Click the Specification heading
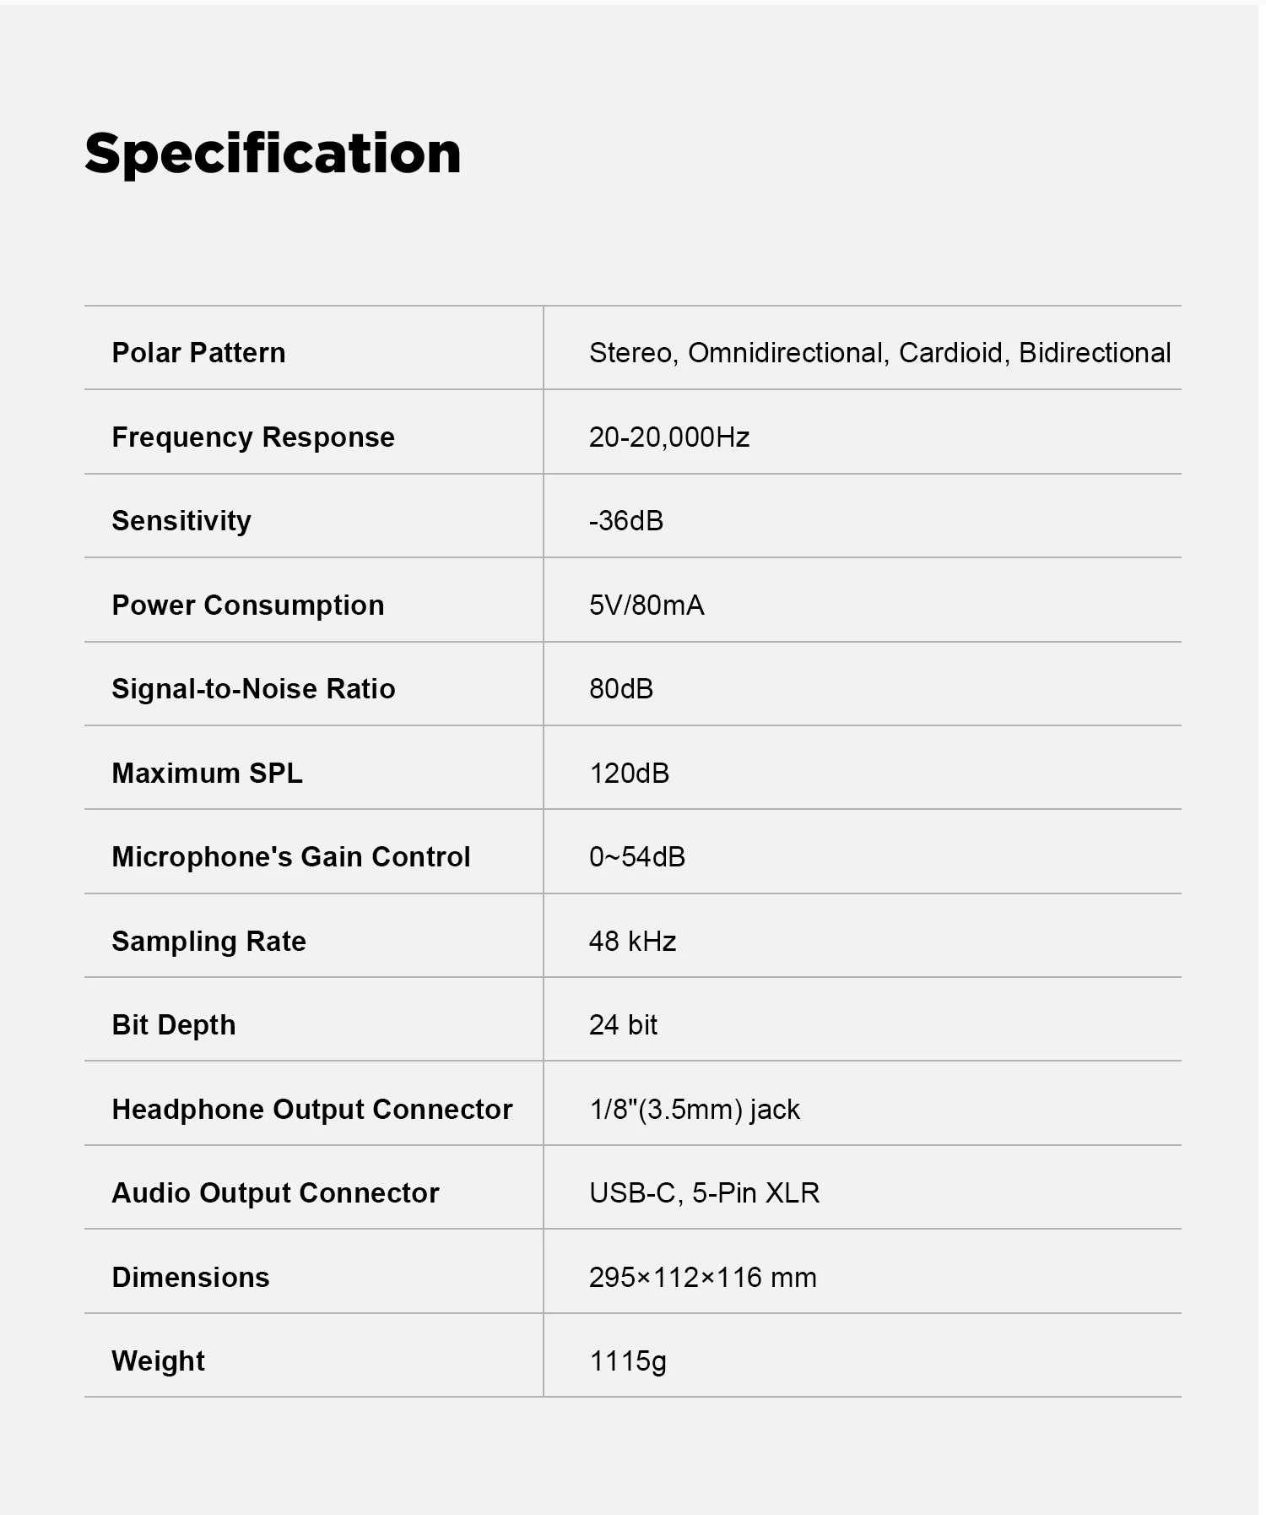 pos(273,155)
